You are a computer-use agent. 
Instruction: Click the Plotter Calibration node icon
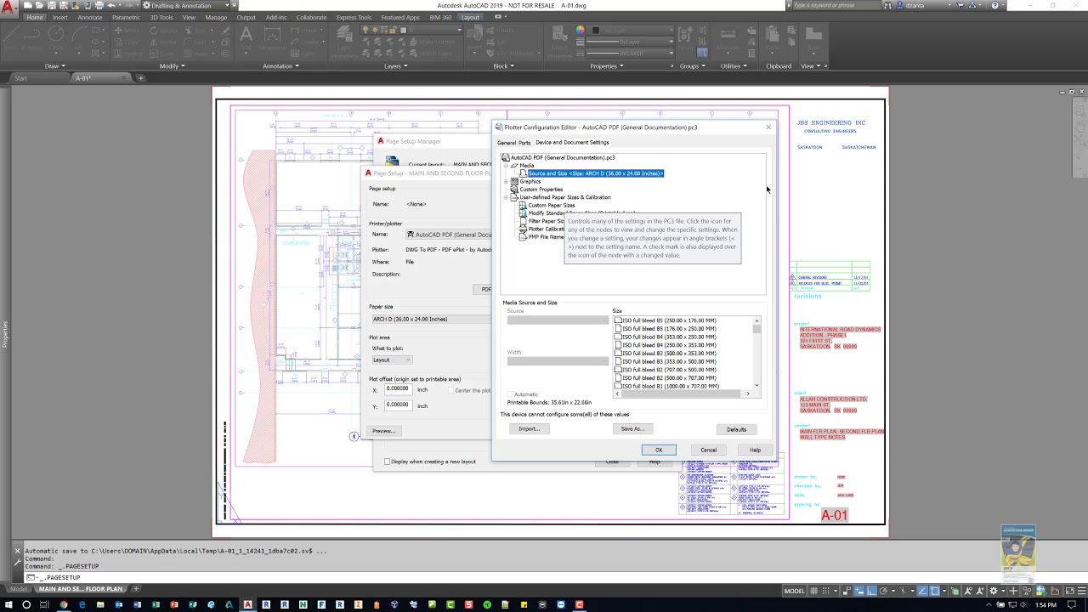523,229
